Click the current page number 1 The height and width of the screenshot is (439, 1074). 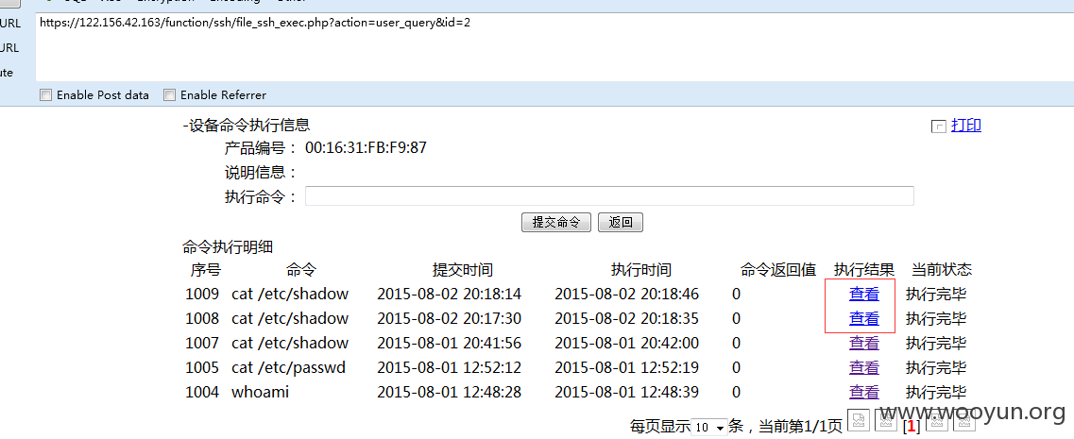pos(912,427)
